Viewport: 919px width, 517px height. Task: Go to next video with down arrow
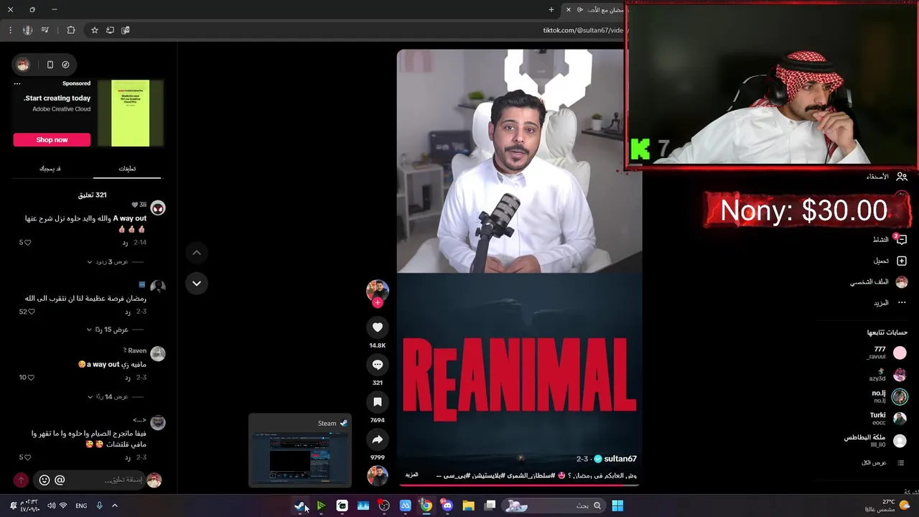pos(197,284)
